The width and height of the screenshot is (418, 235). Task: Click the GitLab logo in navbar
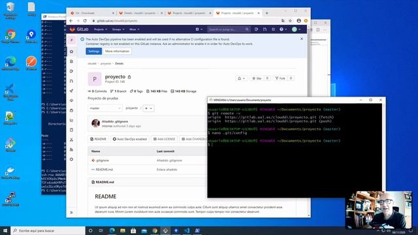(79, 29)
